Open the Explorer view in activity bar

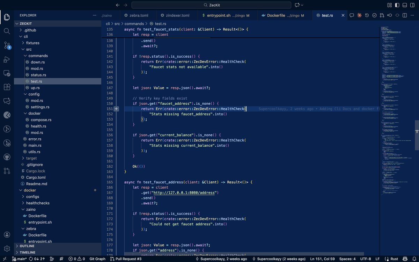7,17
